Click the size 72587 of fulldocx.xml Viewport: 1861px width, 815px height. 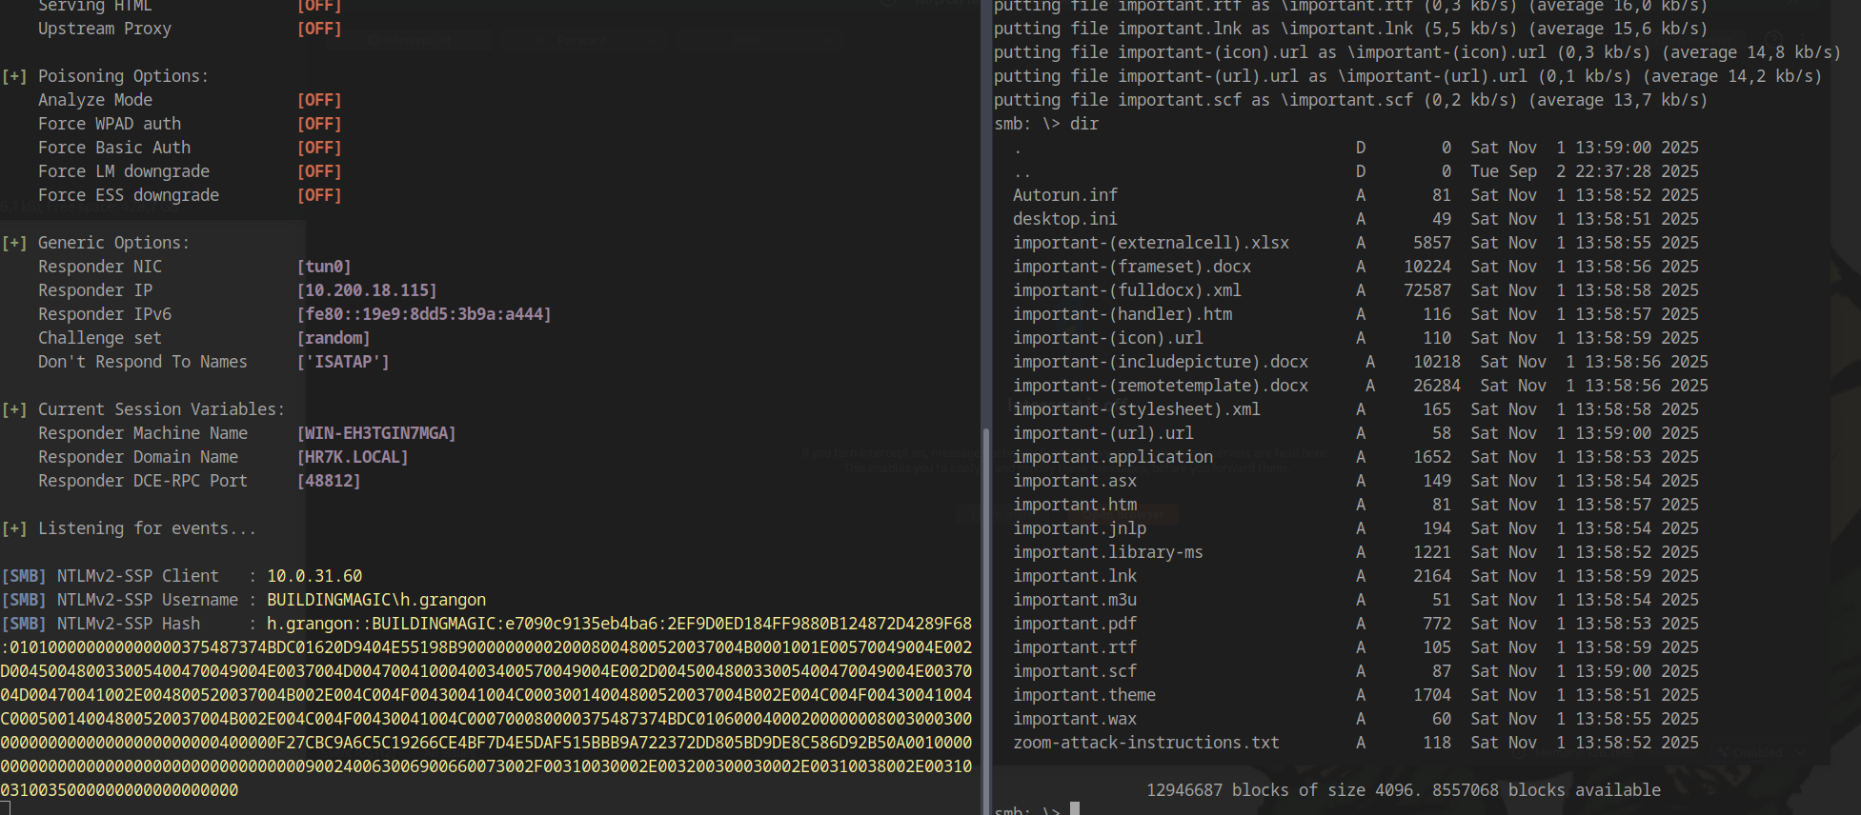pos(1427,290)
